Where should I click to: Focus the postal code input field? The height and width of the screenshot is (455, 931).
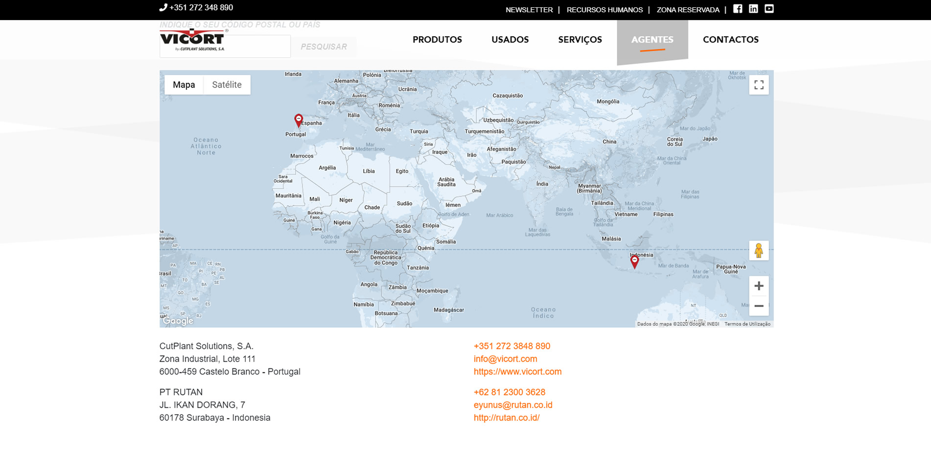pos(225,46)
